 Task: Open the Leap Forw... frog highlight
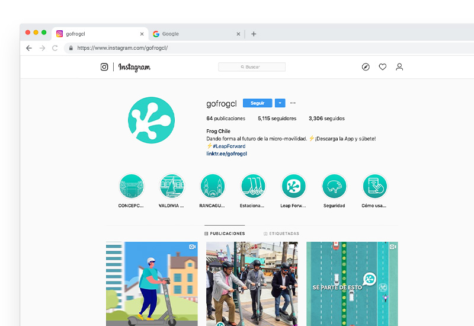pos(293,186)
